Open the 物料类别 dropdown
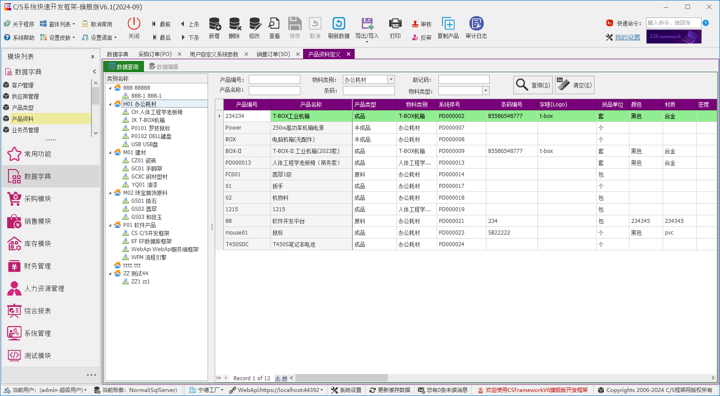Viewport: 720px width, 396px height. 391,79
